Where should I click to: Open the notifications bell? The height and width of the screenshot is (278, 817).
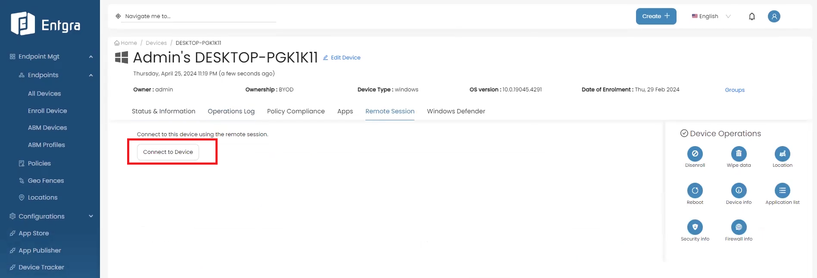point(752,16)
